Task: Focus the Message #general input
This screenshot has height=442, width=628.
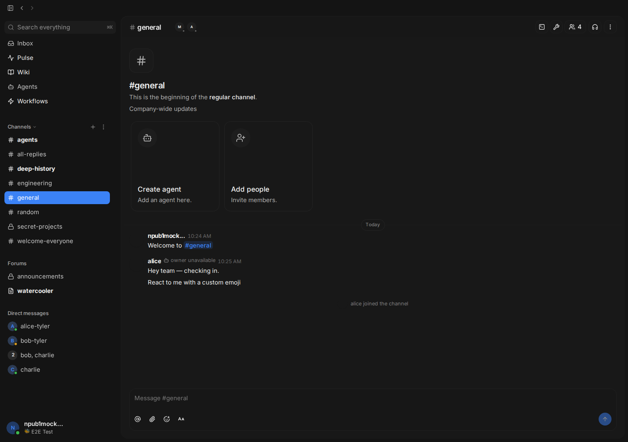Action: click(x=373, y=398)
